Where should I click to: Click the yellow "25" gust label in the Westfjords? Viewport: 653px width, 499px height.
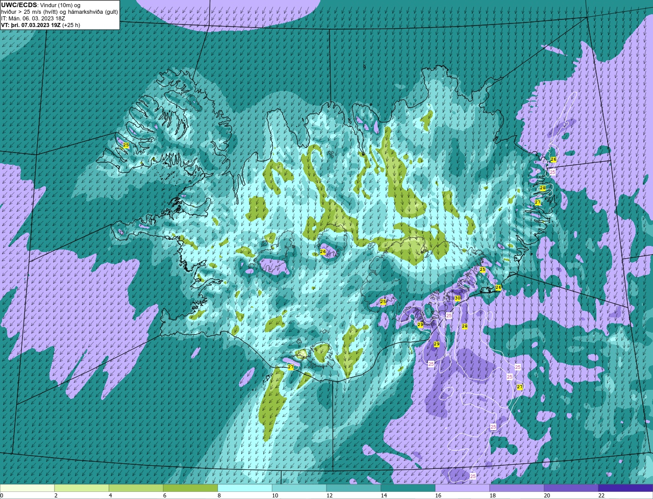[x=126, y=145]
